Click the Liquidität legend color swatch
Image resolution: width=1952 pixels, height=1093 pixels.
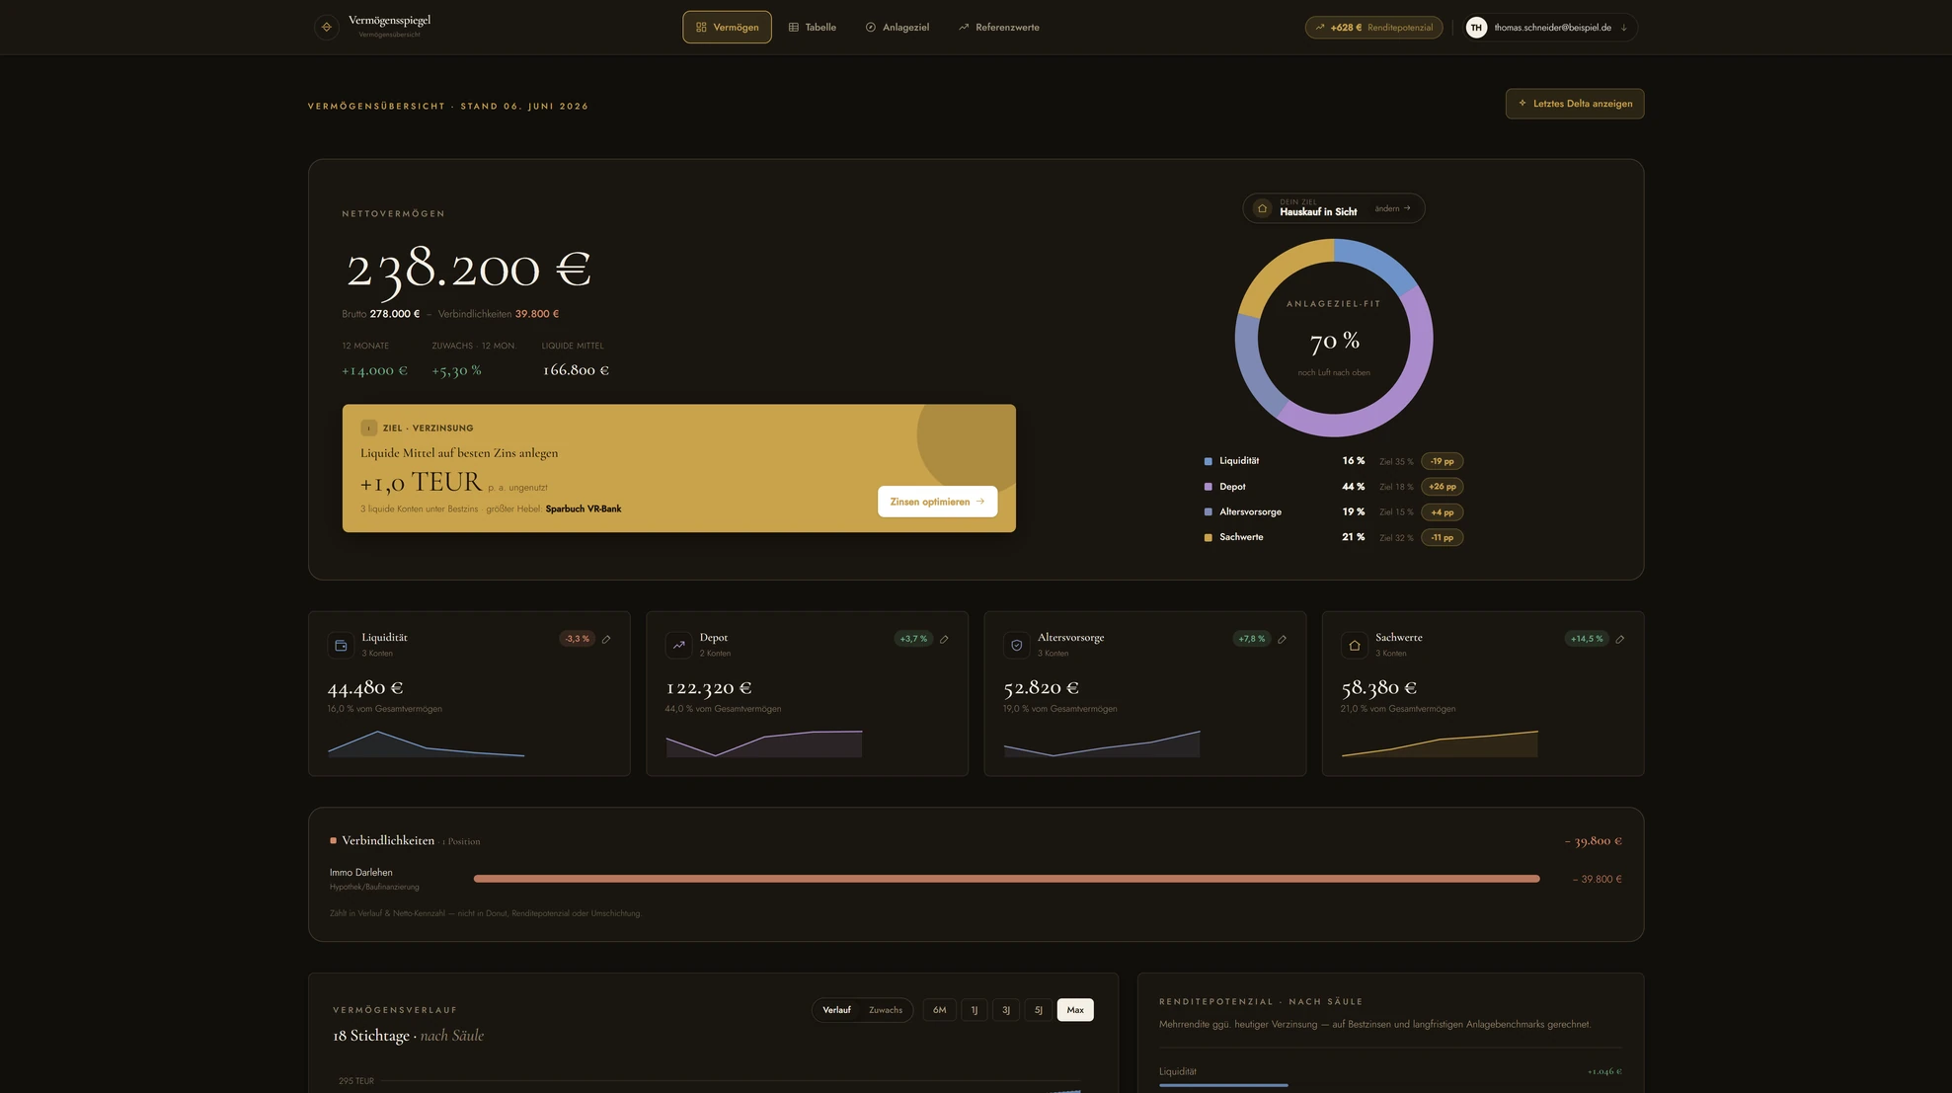[x=1208, y=461]
